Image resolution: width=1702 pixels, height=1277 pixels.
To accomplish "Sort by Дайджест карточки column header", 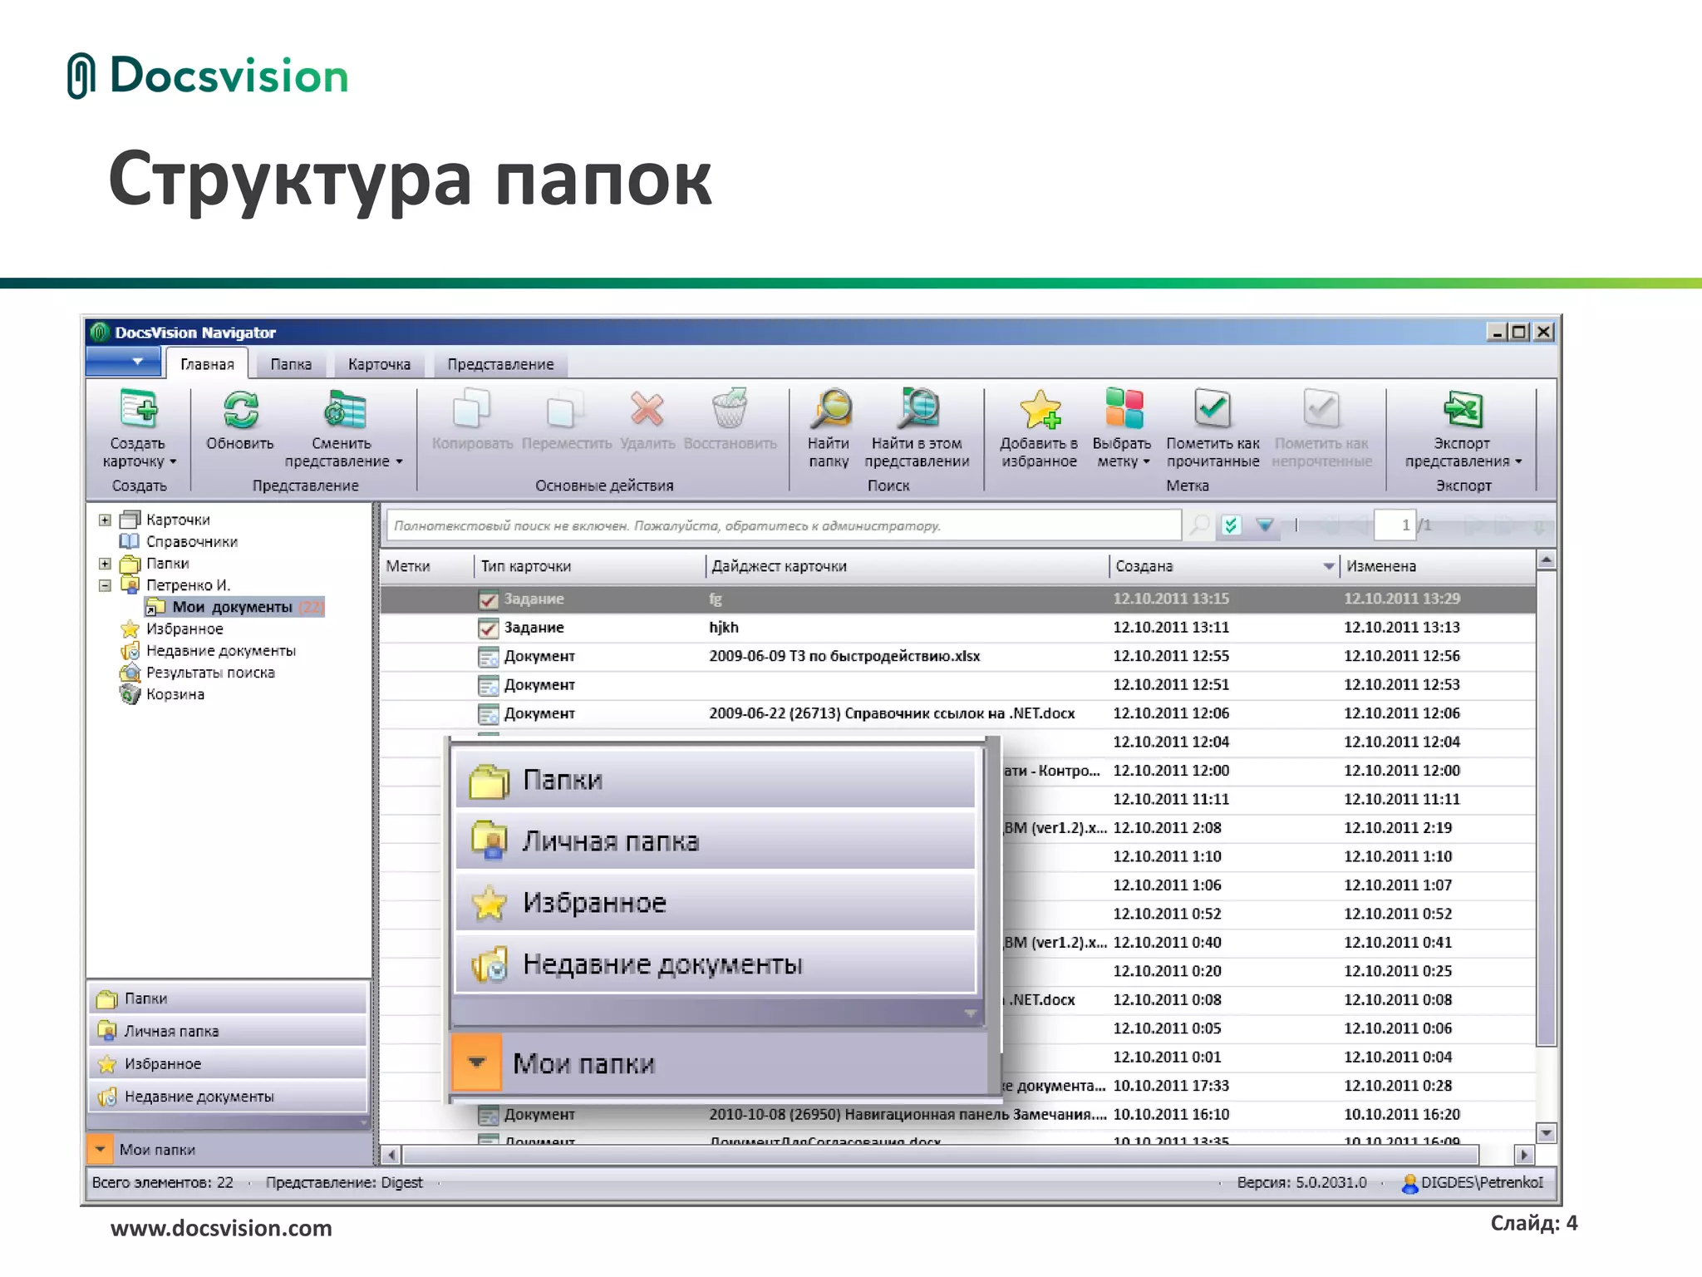I will (x=907, y=566).
